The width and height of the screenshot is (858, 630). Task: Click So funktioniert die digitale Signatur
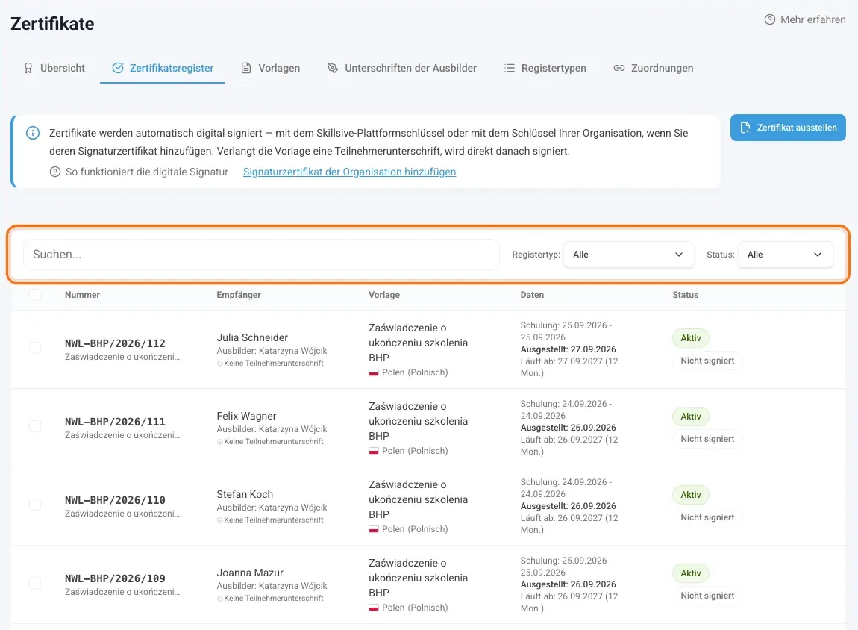point(139,172)
